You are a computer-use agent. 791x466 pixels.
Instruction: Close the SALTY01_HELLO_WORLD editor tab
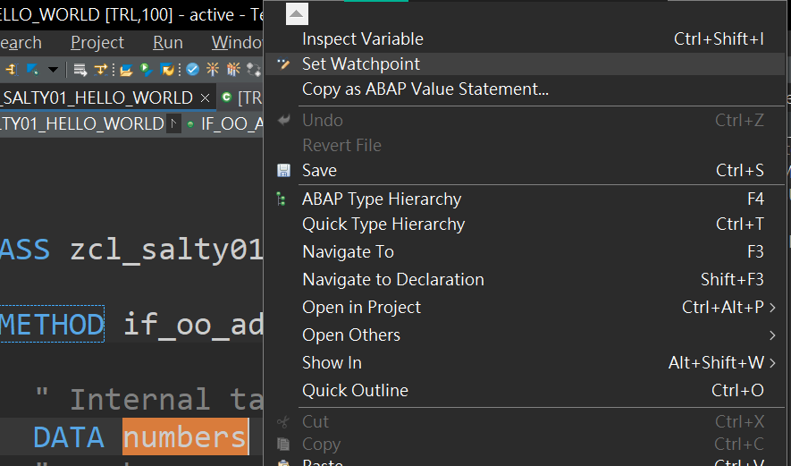click(206, 97)
